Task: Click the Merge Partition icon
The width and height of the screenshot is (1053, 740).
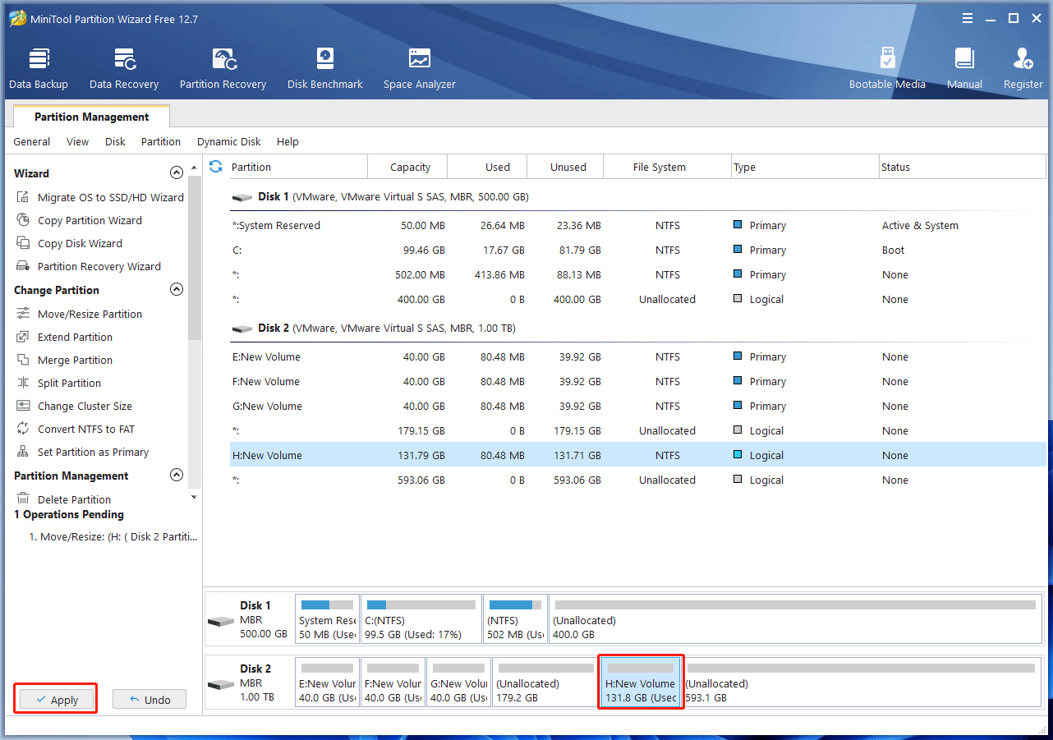Action: click(23, 360)
